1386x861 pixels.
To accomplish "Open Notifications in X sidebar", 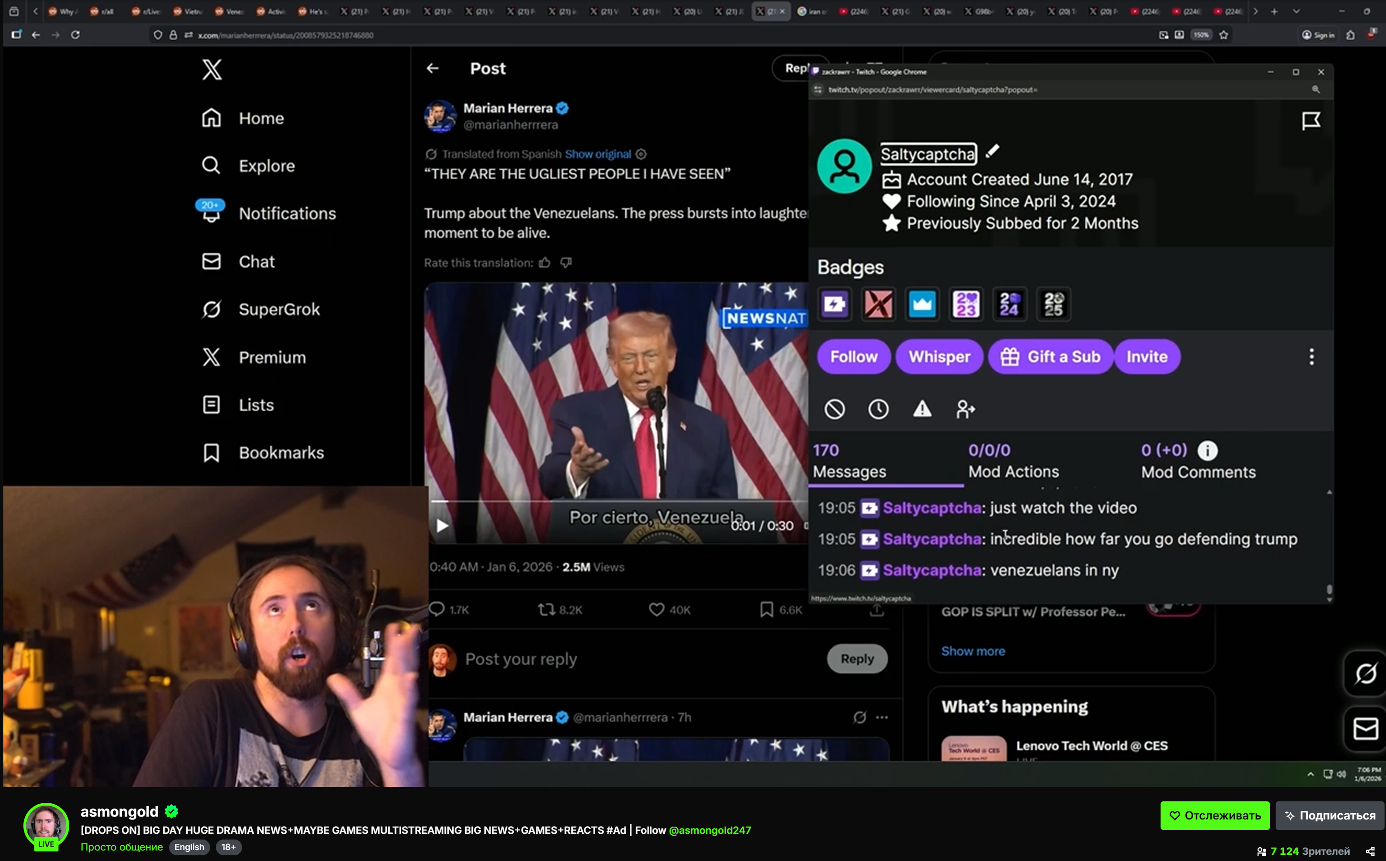I will tap(287, 213).
